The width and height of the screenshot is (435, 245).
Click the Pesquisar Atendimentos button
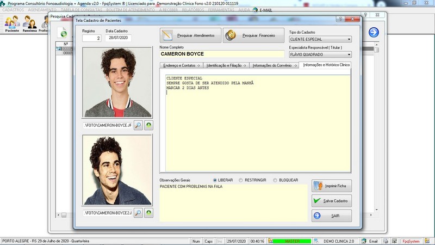tap(190, 35)
